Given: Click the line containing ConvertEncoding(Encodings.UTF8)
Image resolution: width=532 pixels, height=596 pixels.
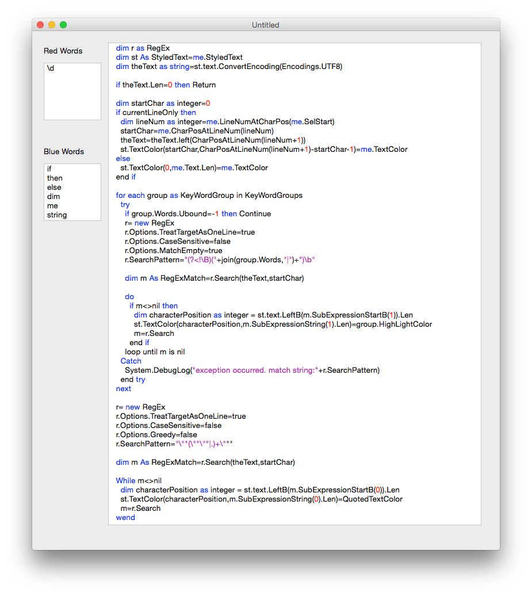Looking at the screenshot, I should (x=229, y=67).
